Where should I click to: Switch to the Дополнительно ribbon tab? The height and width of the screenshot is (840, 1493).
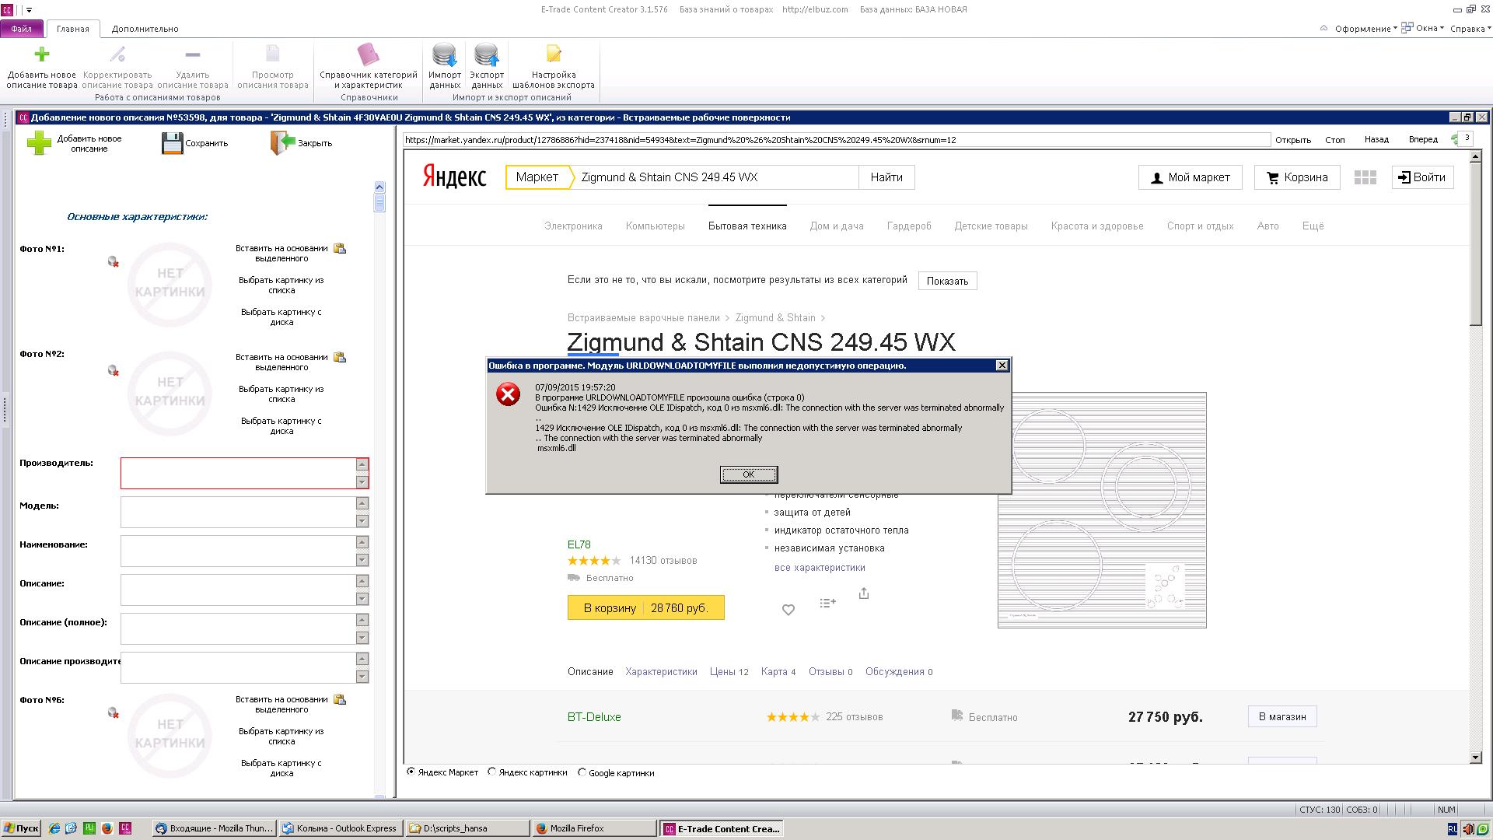click(x=145, y=29)
